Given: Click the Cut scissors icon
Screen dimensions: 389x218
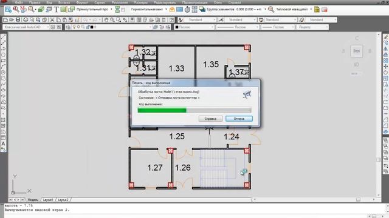Looking at the screenshot, I should coord(52,20).
